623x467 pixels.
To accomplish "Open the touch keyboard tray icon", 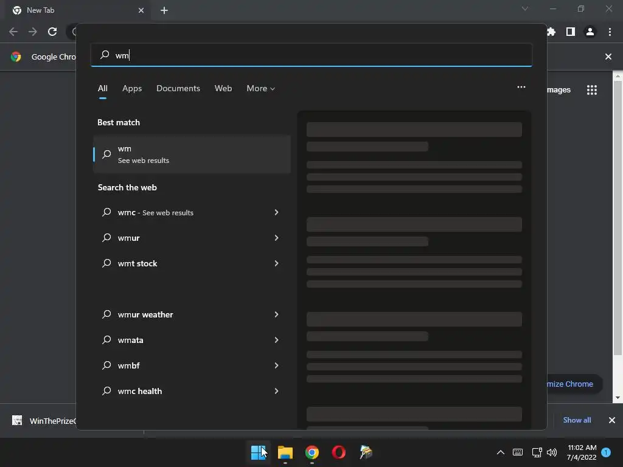I will pyautogui.click(x=518, y=452).
